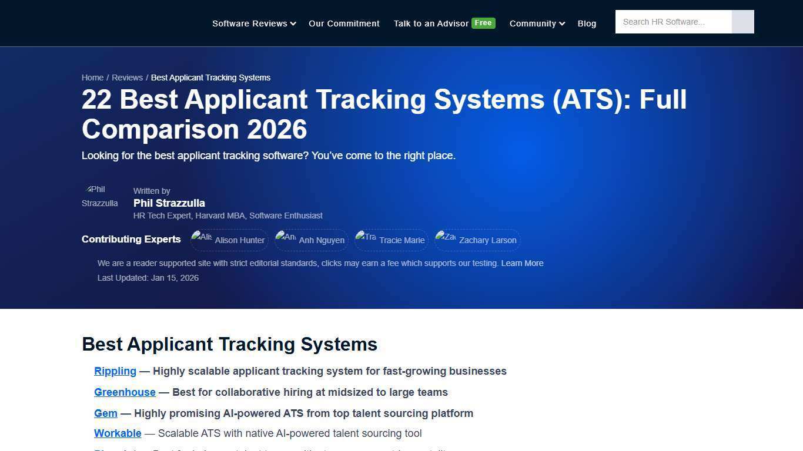Screen dimensions: 803x451
Task: Open the Reviews breadcrumb link
Action: point(127,77)
